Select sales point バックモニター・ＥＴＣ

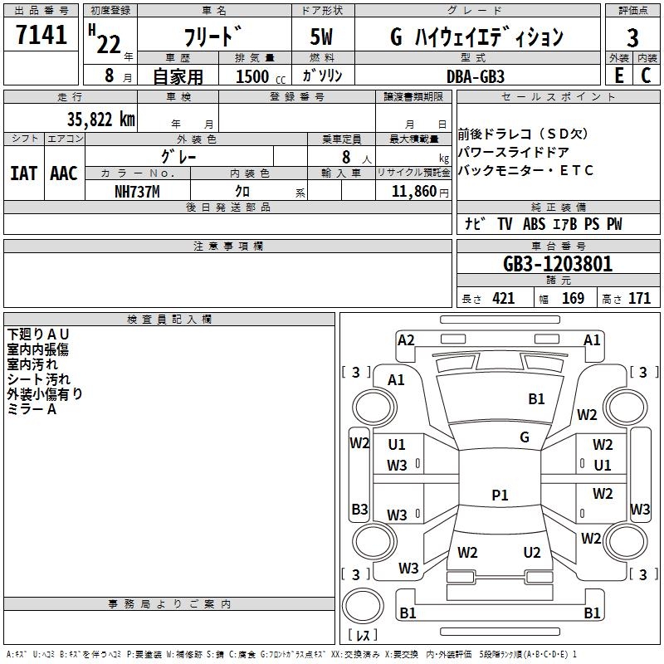pyautogui.click(x=525, y=170)
